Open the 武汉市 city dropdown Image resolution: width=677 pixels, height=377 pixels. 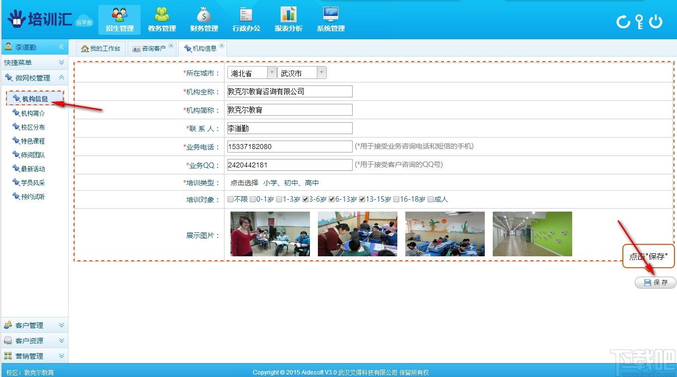point(321,73)
